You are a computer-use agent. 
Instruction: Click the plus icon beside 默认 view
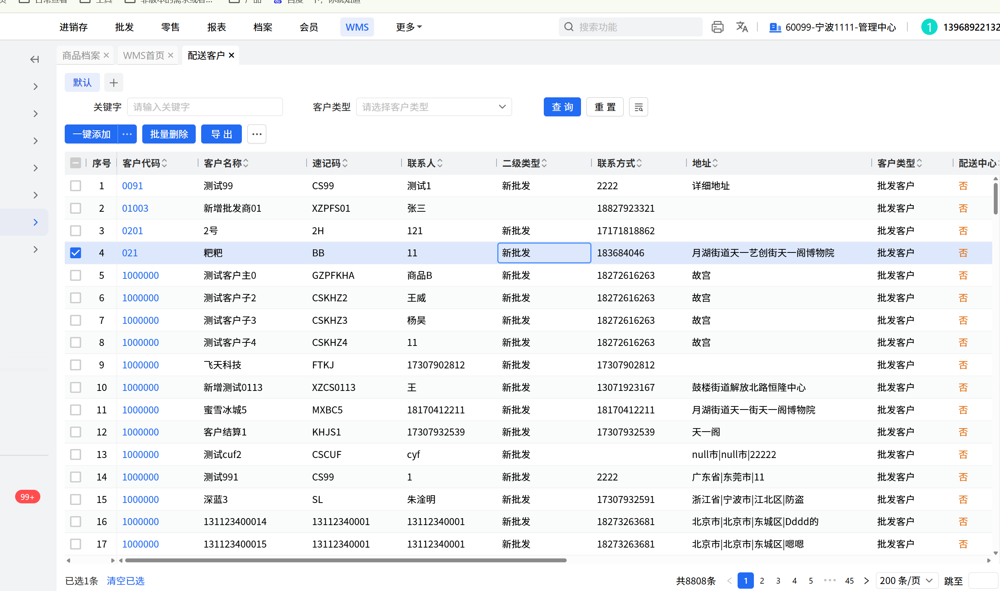click(x=114, y=83)
